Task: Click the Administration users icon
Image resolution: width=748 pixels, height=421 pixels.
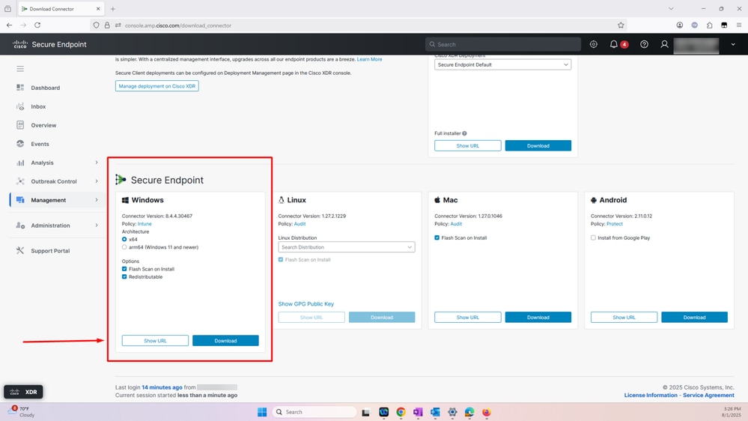Action: pos(20,225)
